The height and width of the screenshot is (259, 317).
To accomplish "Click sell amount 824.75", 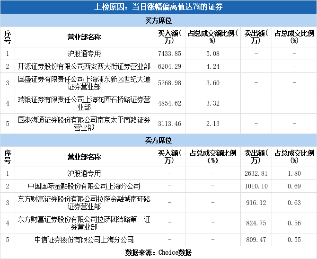I will pyautogui.click(x=256, y=223).
